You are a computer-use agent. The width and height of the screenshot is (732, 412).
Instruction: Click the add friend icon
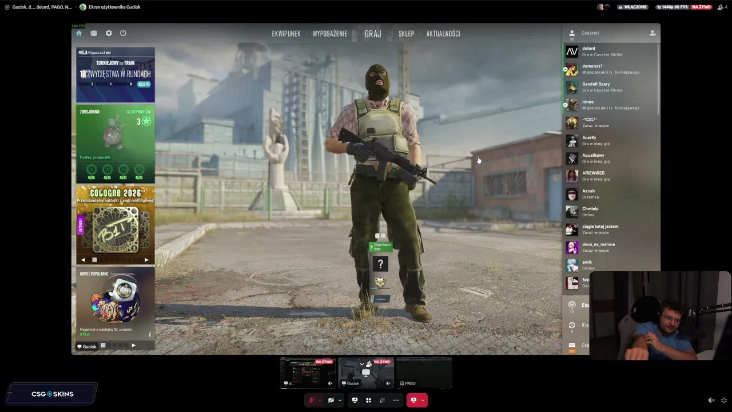pos(653,33)
